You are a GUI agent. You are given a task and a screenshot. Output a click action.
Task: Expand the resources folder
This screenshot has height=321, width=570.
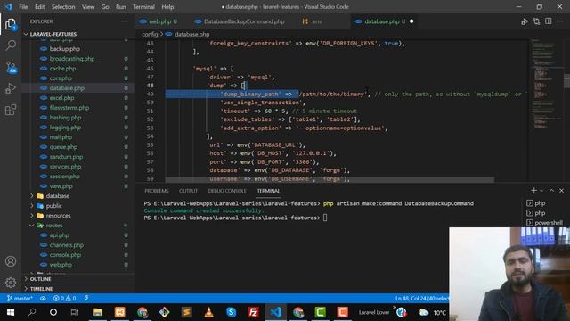coord(58,216)
